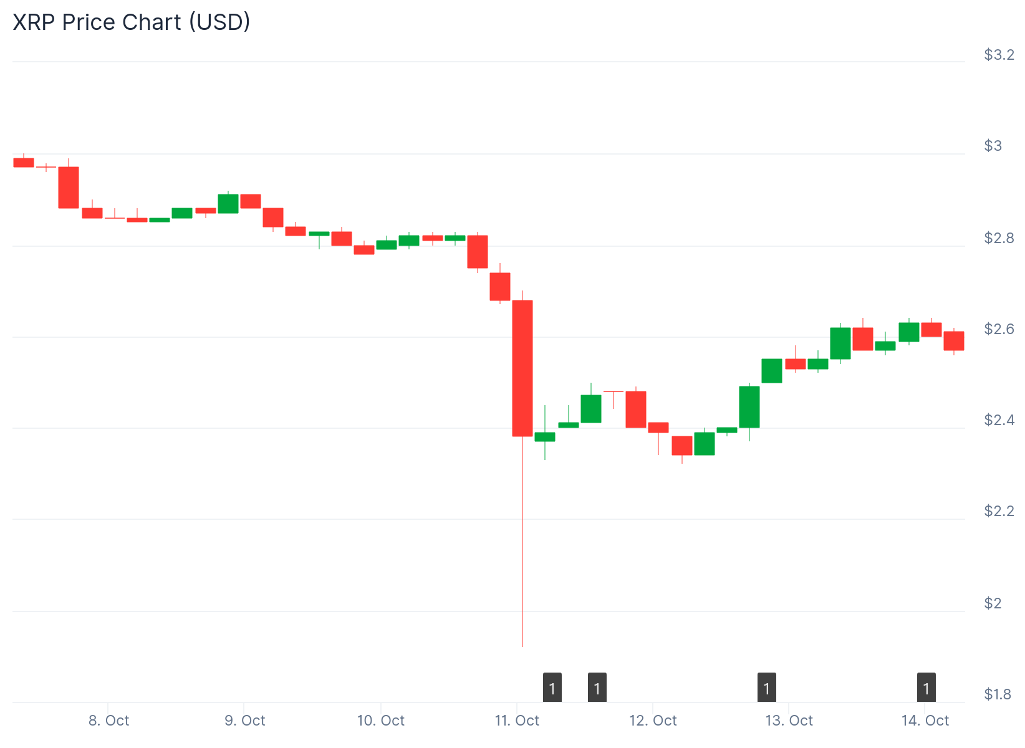Select the last red candle at the chart's right edge
The width and height of the screenshot is (1025, 748).
tap(953, 341)
